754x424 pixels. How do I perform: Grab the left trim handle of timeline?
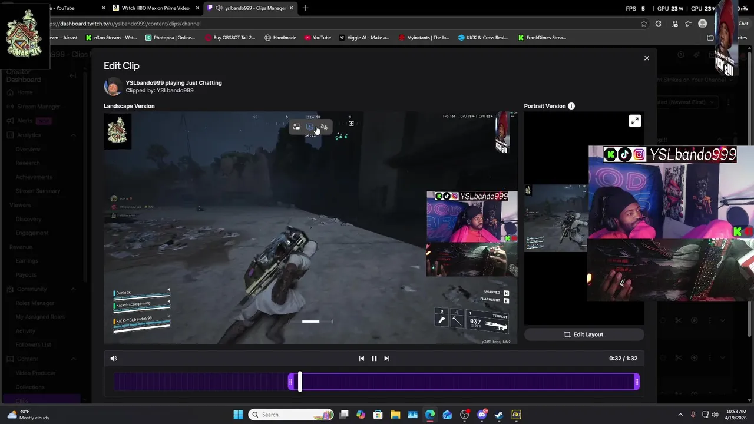point(290,382)
